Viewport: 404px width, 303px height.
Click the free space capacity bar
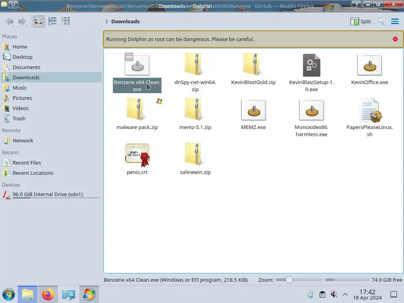[x=347, y=280]
